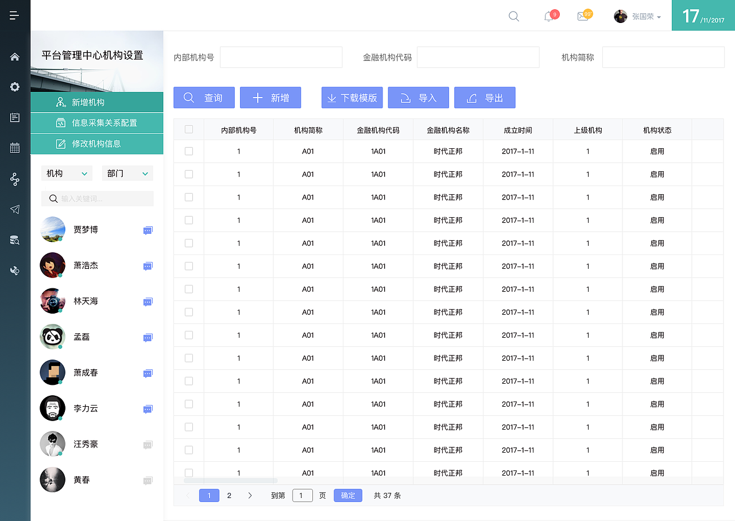Click the 查询 query button
The width and height of the screenshot is (735, 521).
click(x=204, y=97)
